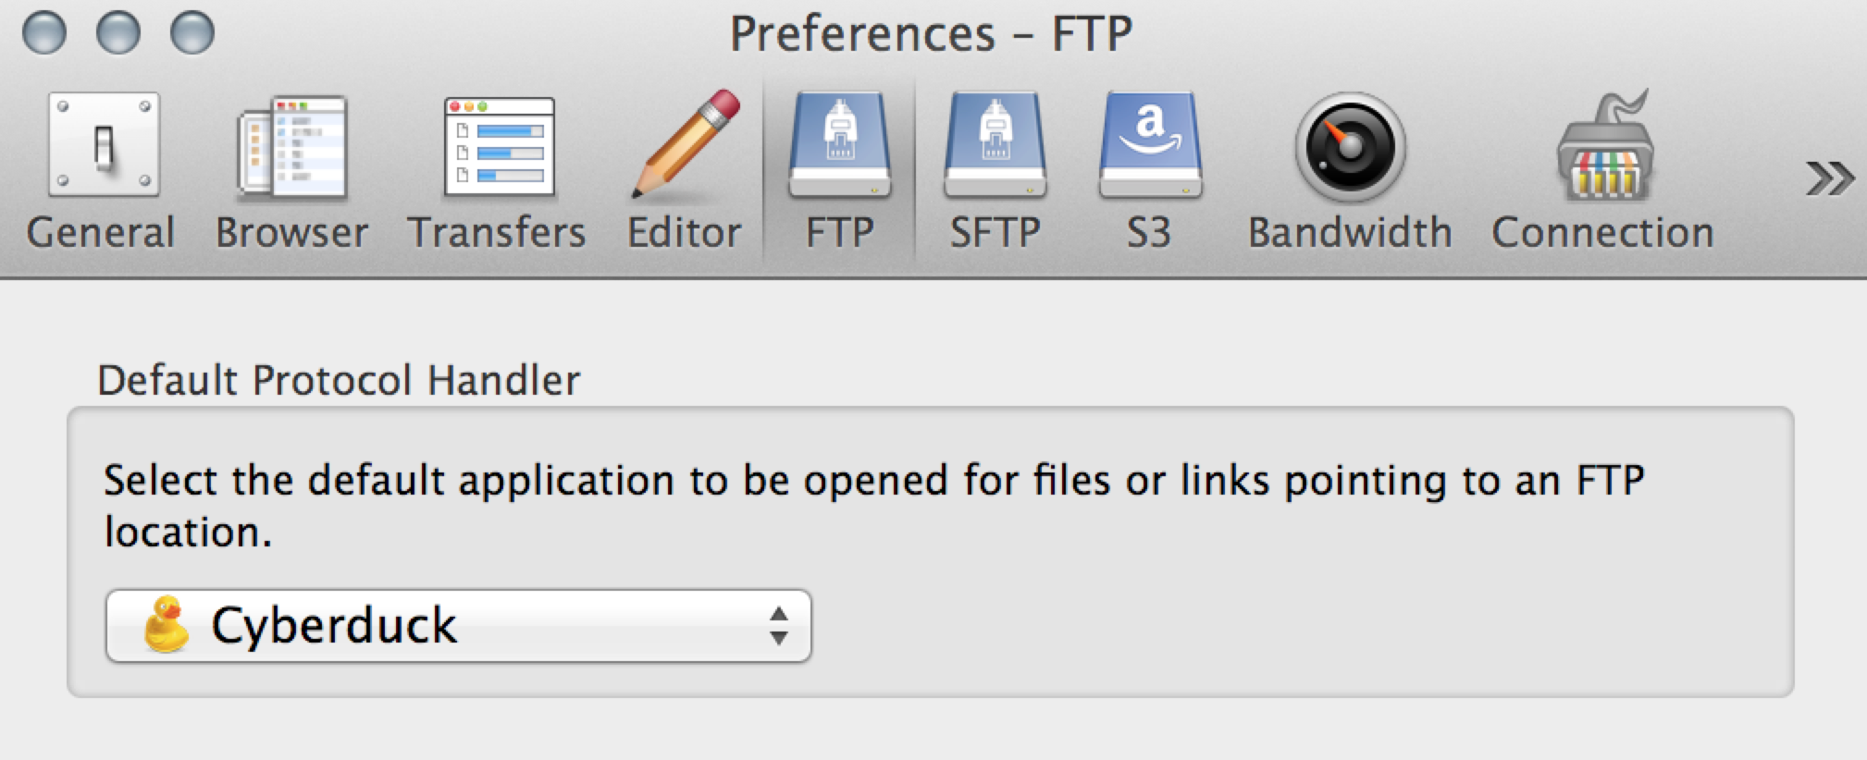Click the 'Default Protocol Handler' heading
The image size is (1867, 760).
point(339,380)
